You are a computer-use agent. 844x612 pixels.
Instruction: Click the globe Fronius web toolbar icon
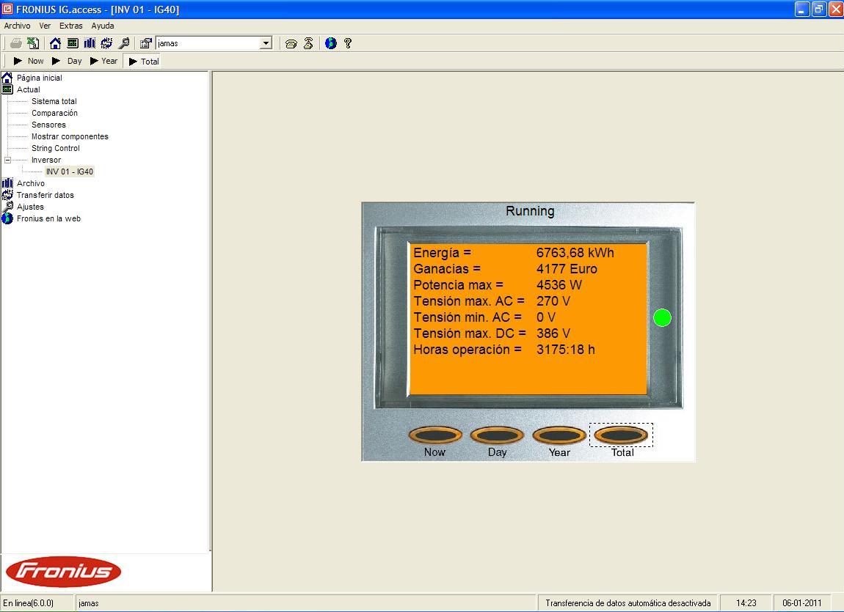[x=330, y=43]
